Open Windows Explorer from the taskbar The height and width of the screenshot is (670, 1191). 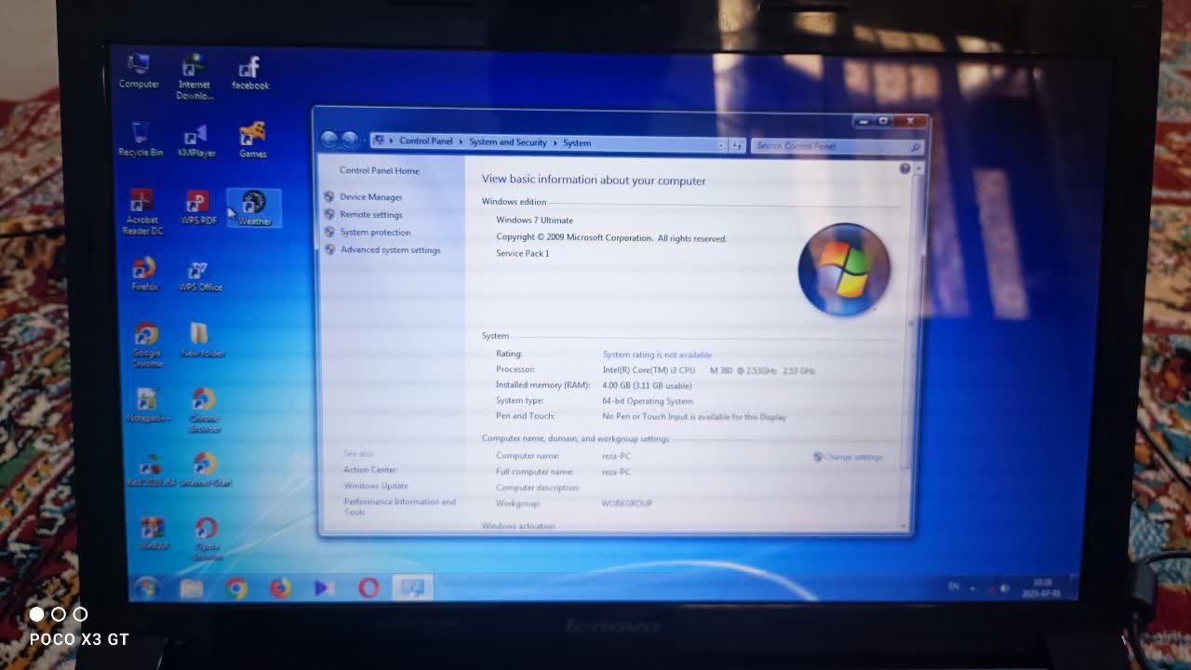(192, 588)
